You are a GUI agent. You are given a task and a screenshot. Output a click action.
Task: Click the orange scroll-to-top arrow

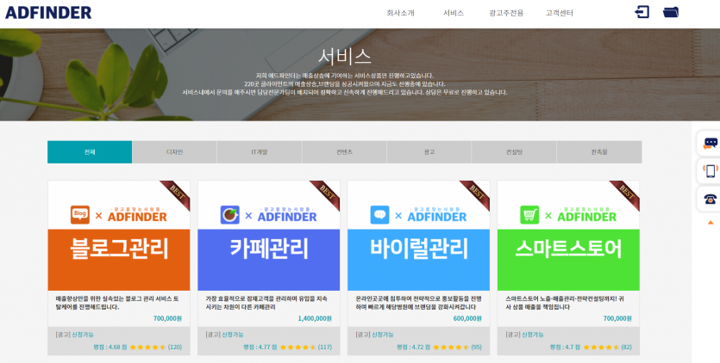(710, 222)
